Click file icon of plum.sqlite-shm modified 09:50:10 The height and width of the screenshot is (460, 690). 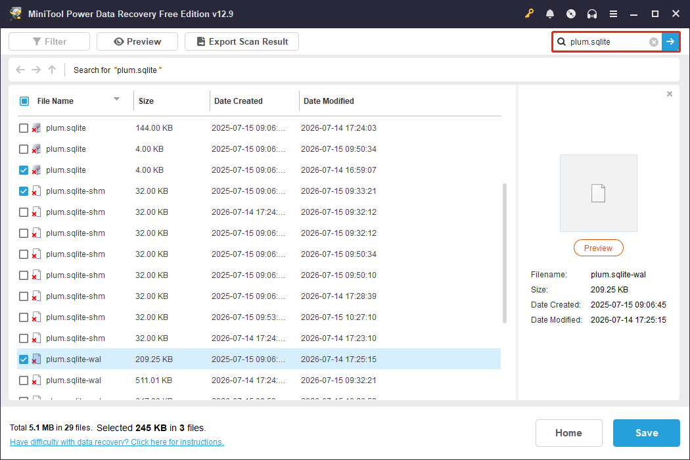point(37,275)
